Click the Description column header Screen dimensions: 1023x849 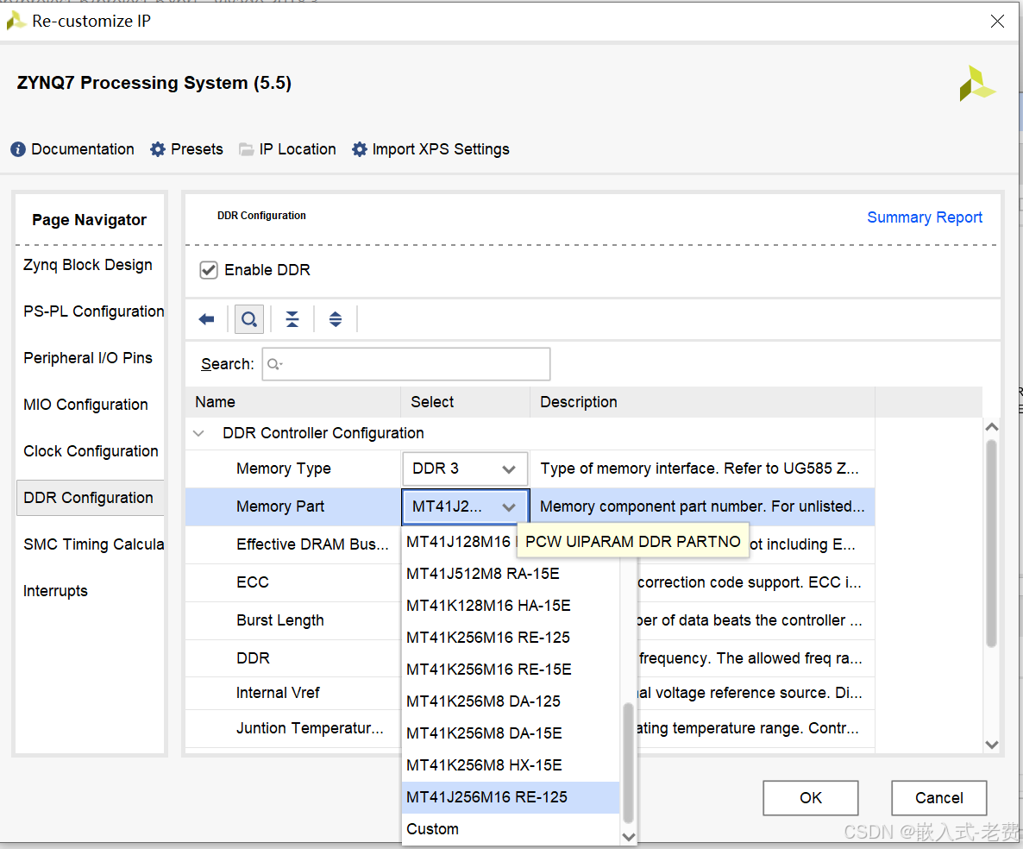pyautogui.click(x=703, y=402)
